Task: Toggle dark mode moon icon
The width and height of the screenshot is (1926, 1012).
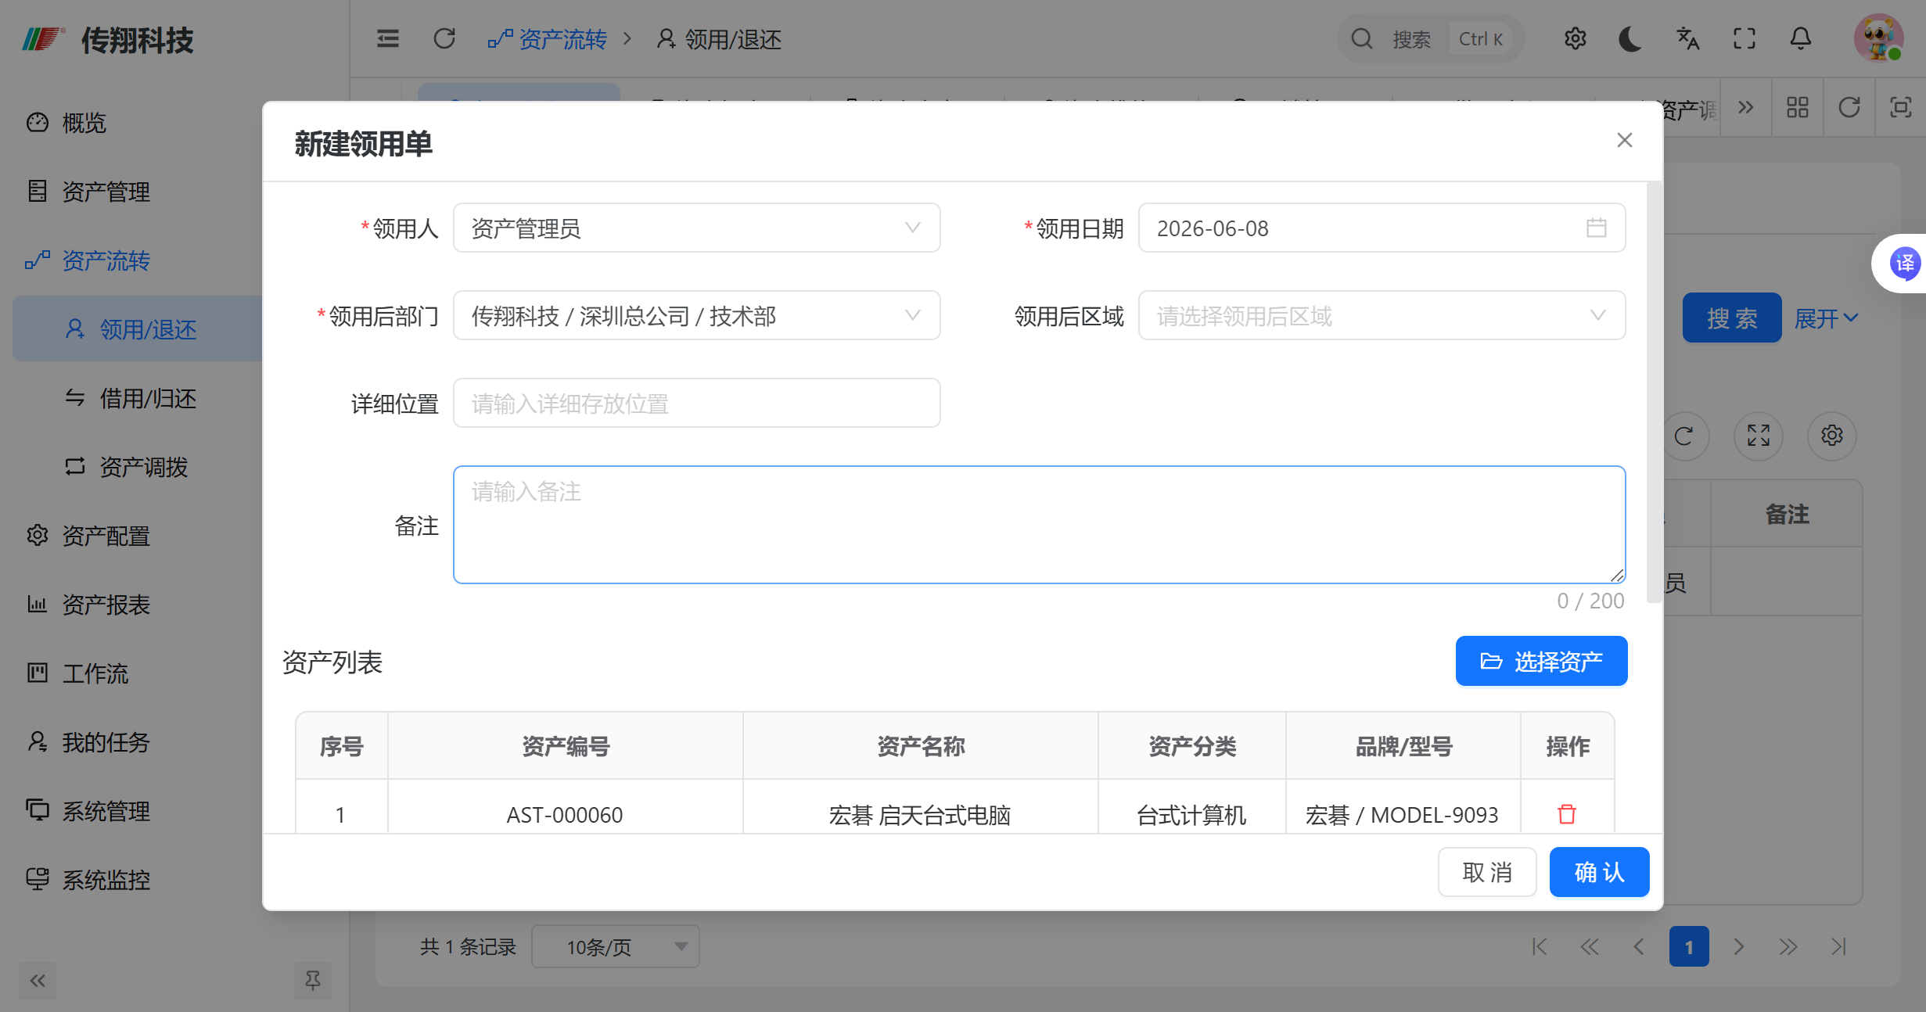Action: (x=1630, y=38)
